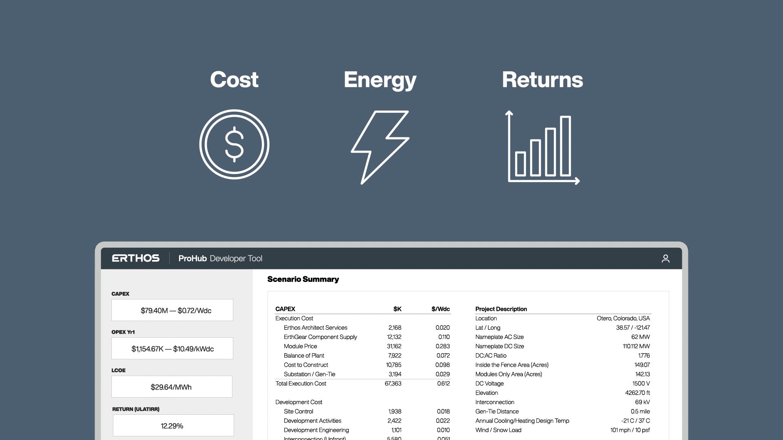Click the ERTHOS logo

pyautogui.click(x=135, y=258)
